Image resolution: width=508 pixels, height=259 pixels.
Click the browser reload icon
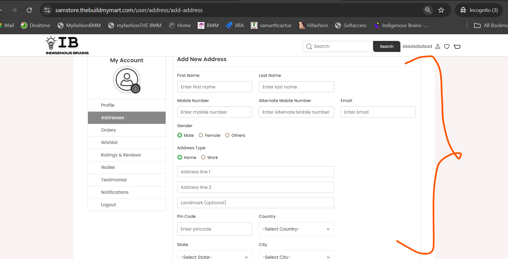pyautogui.click(x=29, y=10)
